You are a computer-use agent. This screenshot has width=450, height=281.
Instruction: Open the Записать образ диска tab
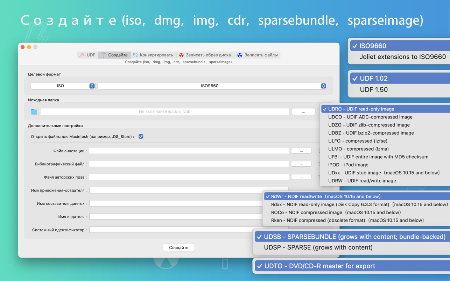coord(208,55)
